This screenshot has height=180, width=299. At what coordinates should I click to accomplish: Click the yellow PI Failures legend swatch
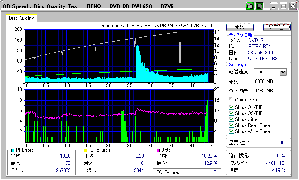click(x=85, y=150)
